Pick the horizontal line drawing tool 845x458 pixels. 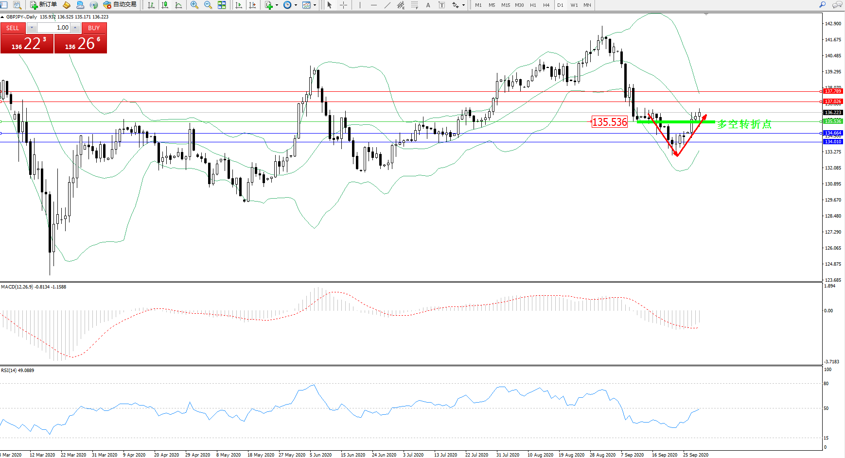pyautogui.click(x=373, y=5)
